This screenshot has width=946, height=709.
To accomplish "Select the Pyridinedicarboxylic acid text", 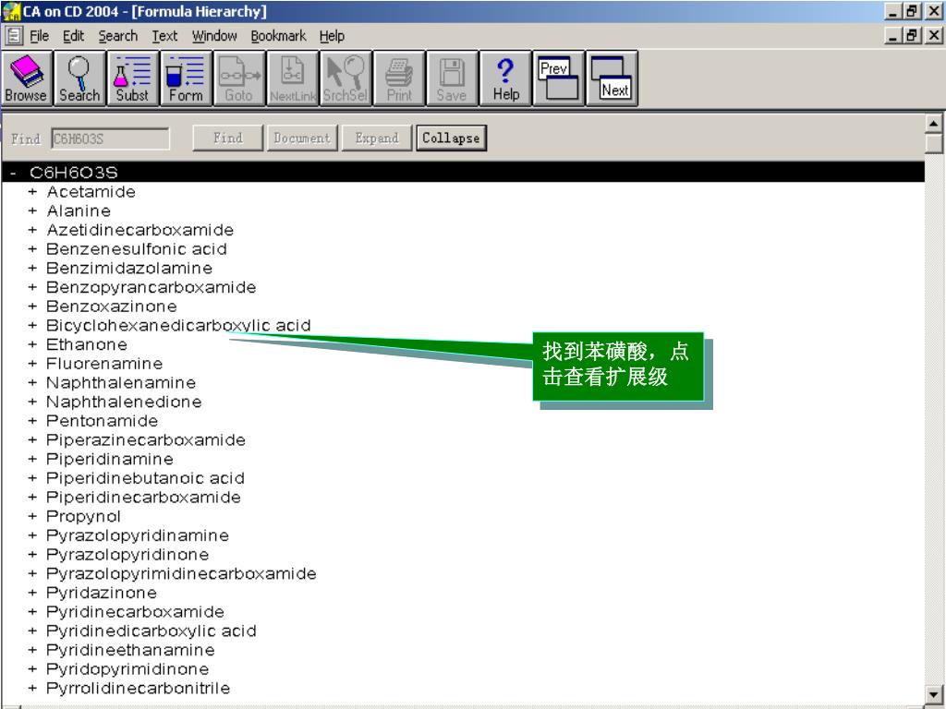I will point(152,631).
